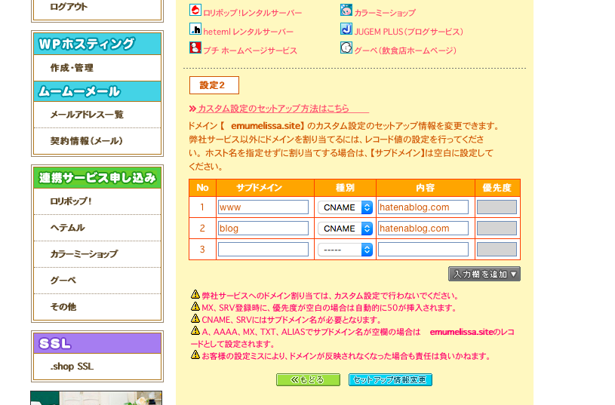The image size is (615, 405).
Task: Open heteml レンタルサーバー link
Action: point(248,32)
